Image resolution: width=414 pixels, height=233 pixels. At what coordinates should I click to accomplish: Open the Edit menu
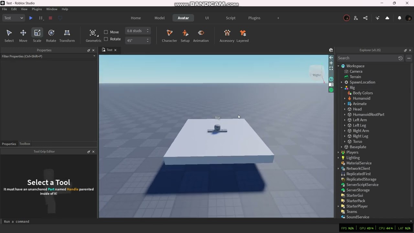[x=14, y=9]
